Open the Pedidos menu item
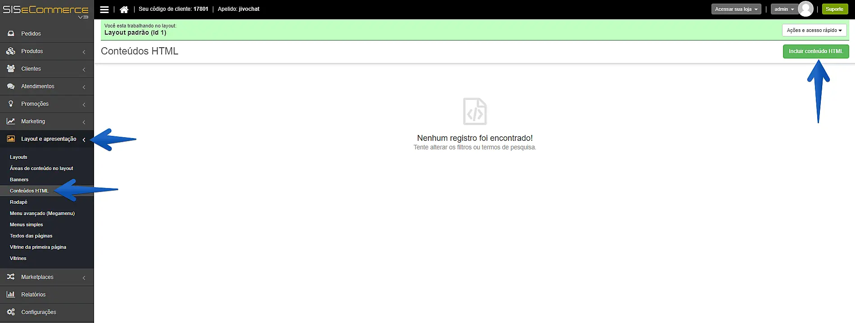 click(x=47, y=34)
